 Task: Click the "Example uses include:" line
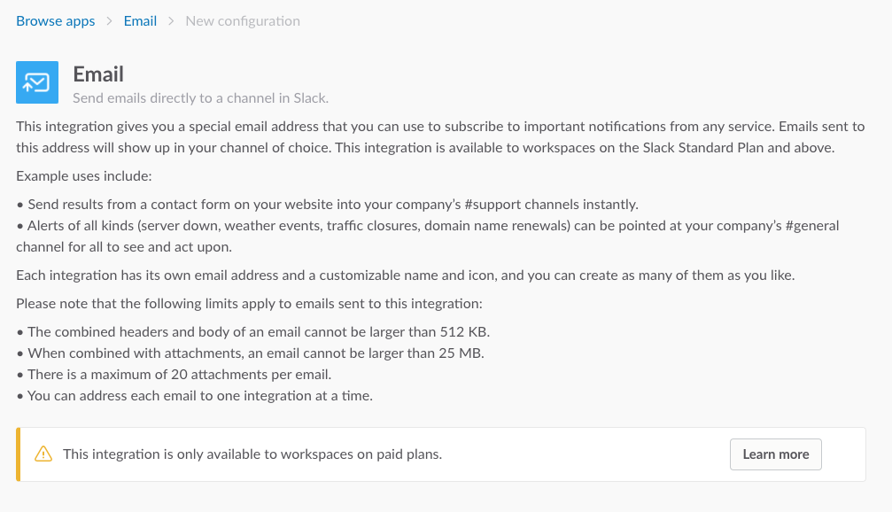point(83,176)
